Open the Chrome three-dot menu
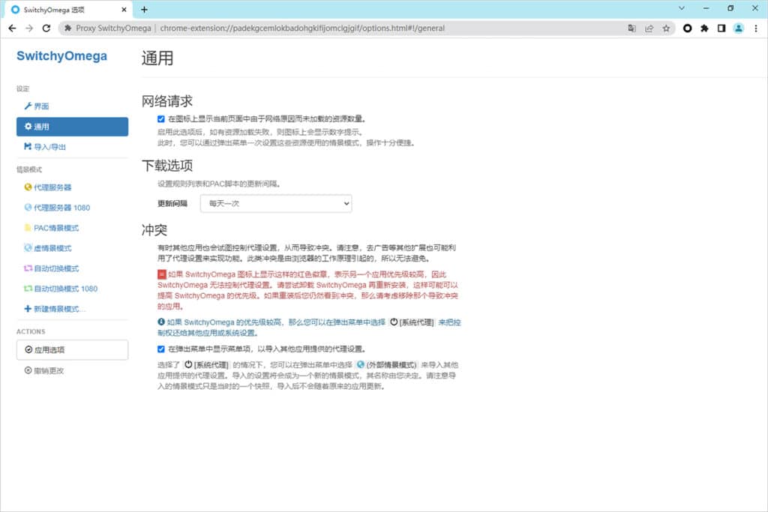 (x=756, y=28)
